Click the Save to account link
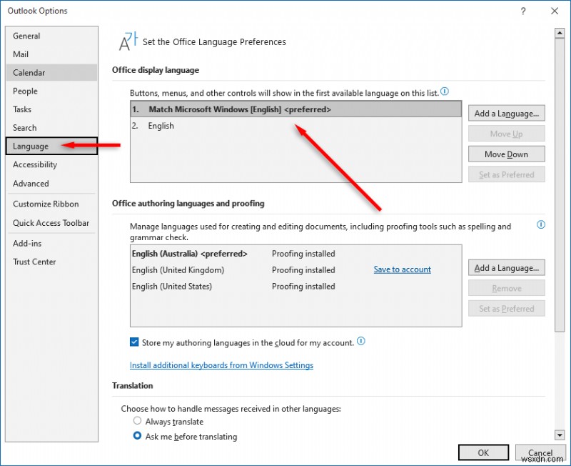The height and width of the screenshot is (466, 571). point(402,269)
